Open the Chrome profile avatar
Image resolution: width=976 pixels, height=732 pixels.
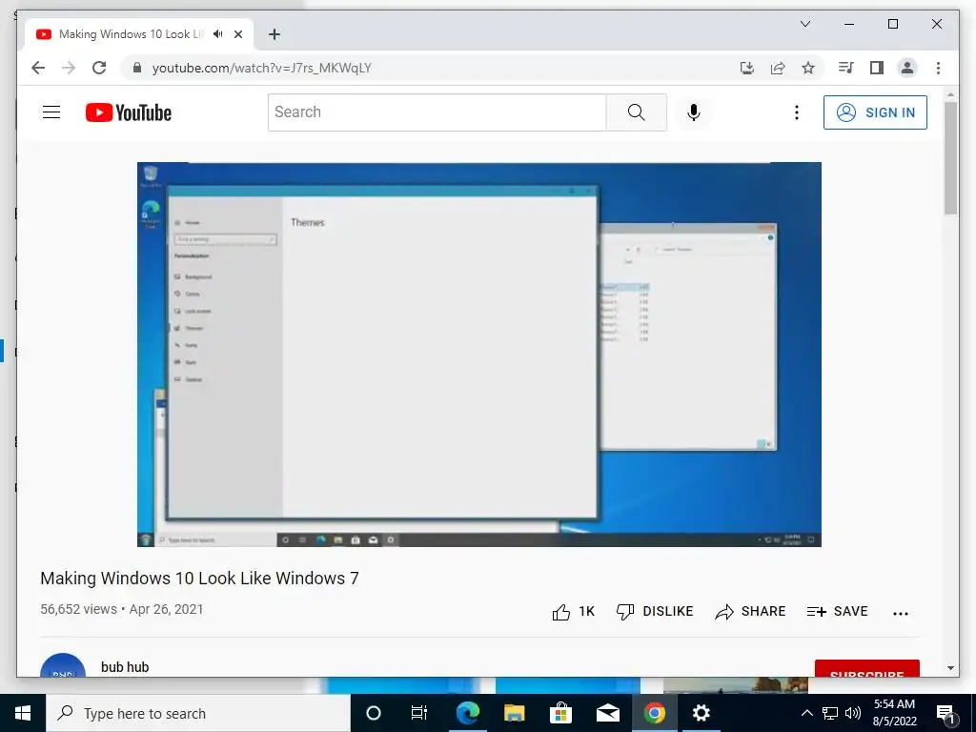(x=907, y=68)
